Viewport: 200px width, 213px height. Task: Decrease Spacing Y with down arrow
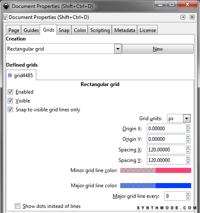click(188, 162)
